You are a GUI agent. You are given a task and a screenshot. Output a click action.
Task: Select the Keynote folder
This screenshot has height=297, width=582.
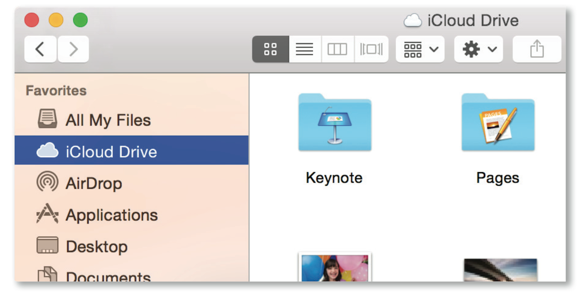[x=335, y=123]
